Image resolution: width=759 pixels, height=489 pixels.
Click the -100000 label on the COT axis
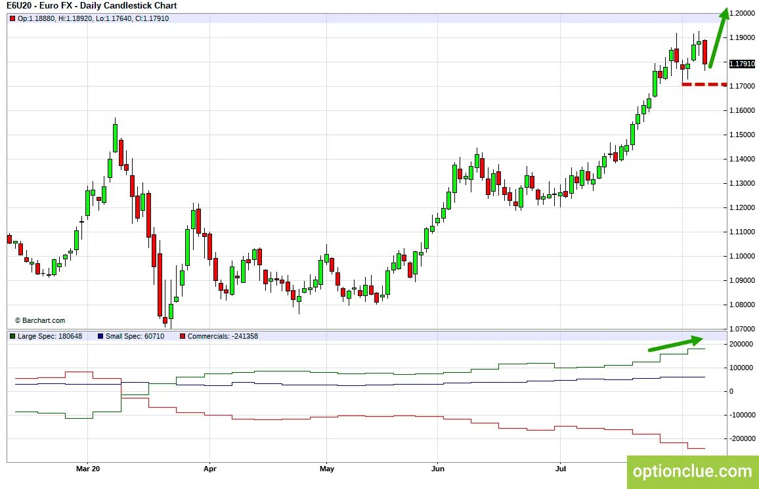click(742, 415)
